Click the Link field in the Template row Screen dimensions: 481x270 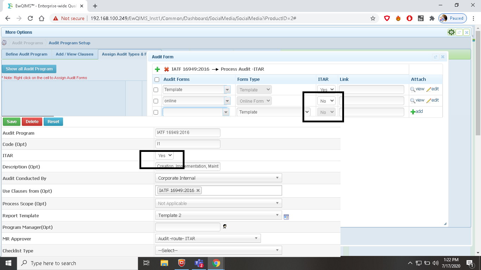pos(371,89)
